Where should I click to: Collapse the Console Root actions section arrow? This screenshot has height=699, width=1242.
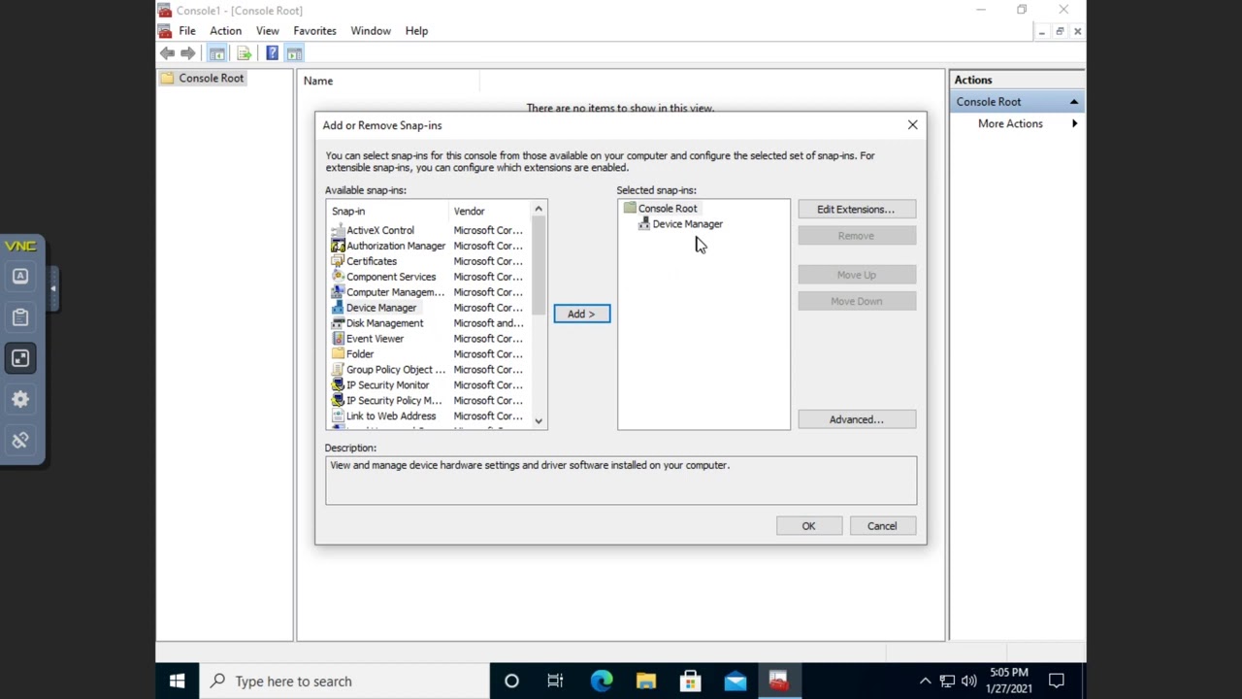click(1074, 102)
